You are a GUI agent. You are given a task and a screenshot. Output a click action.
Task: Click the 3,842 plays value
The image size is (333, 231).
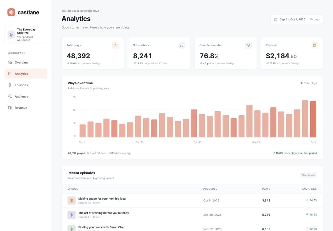(266, 200)
